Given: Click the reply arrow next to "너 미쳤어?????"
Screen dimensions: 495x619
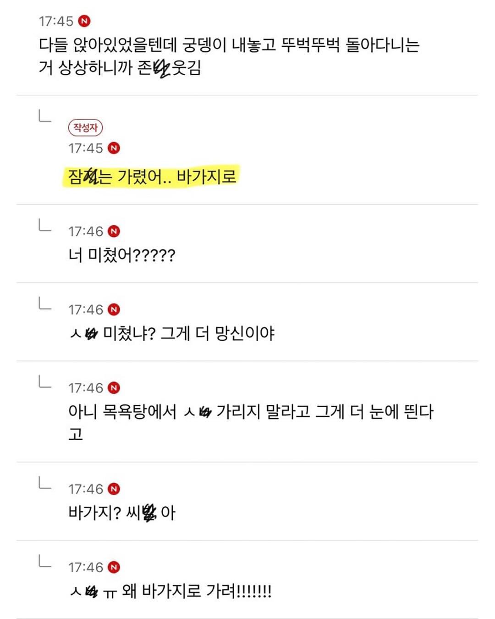Looking at the screenshot, I should (45, 225).
